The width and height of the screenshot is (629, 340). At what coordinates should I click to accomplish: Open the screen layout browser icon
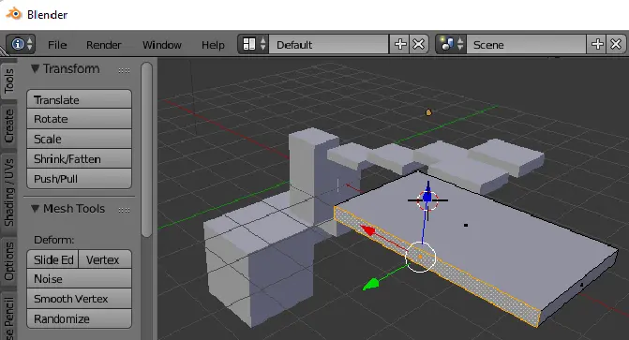[x=253, y=44]
